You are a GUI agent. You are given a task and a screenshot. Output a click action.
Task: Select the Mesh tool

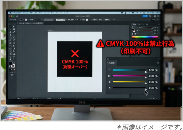[x=10, y=49]
